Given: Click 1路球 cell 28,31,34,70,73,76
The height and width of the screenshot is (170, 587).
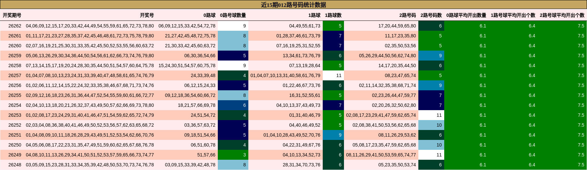Looking at the screenshot, I should 301,165.
